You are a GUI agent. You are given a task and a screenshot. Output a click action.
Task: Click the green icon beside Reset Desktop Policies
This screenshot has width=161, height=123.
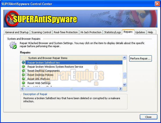click(23, 75)
